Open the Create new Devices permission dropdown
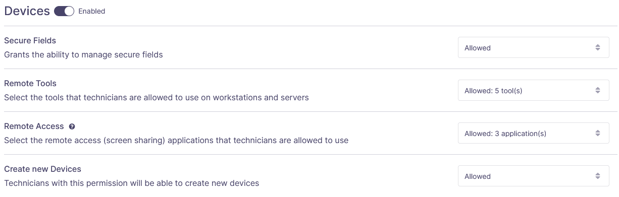This screenshot has width=619, height=197. click(533, 176)
